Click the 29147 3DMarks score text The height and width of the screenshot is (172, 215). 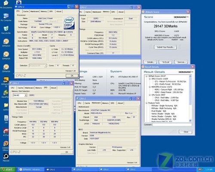166,26
